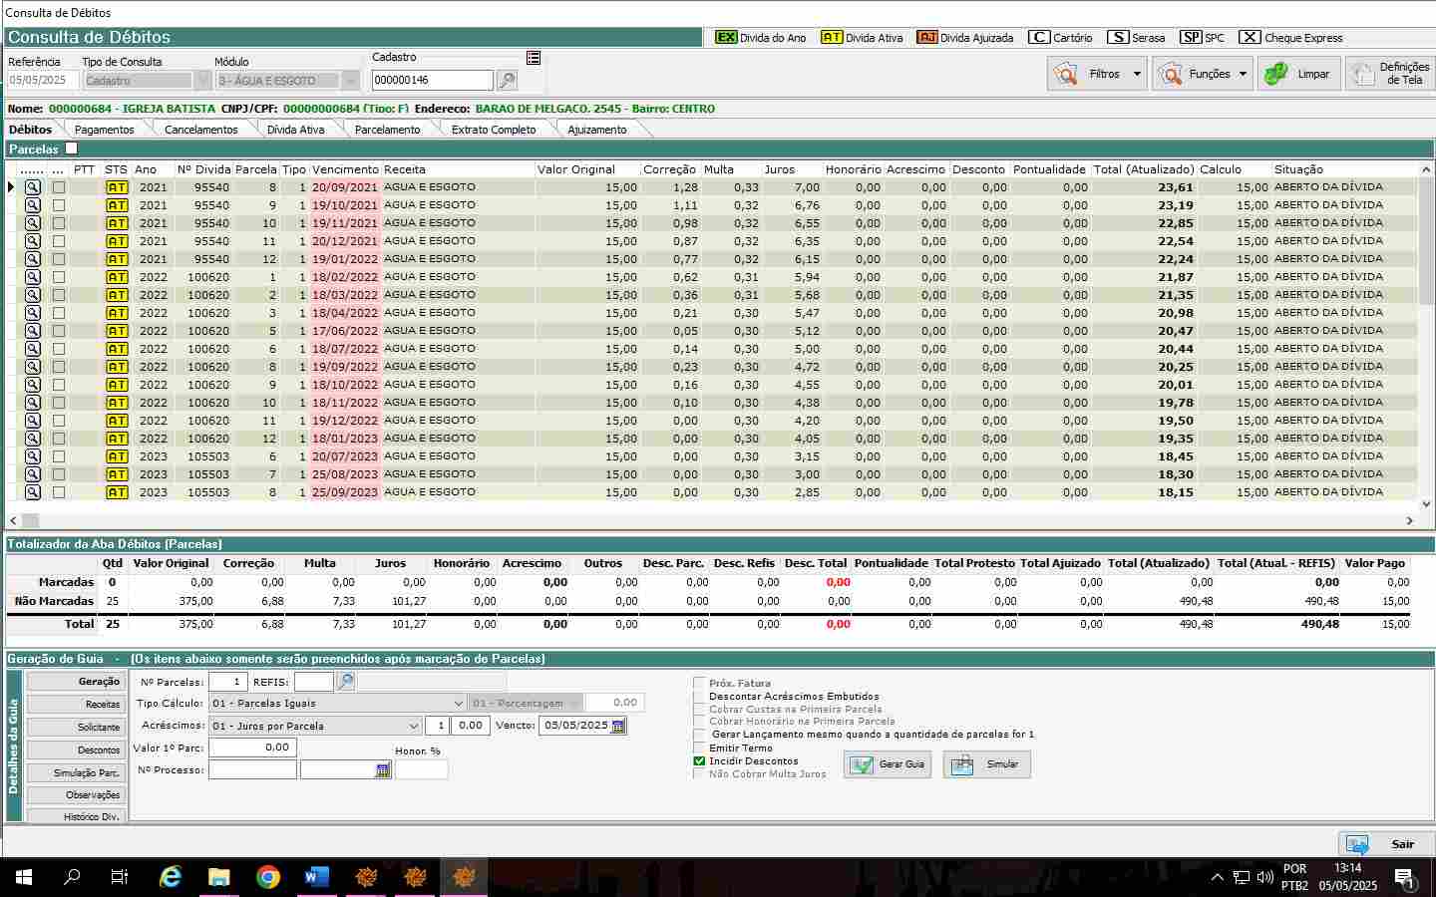Viewport: 1436px width, 897px height.
Task: Click the REFIS lookup magnifier icon
Action: tap(345, 682)
